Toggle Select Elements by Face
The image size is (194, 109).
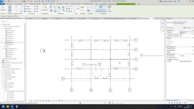pyautogui.click(x=177, y=103)
